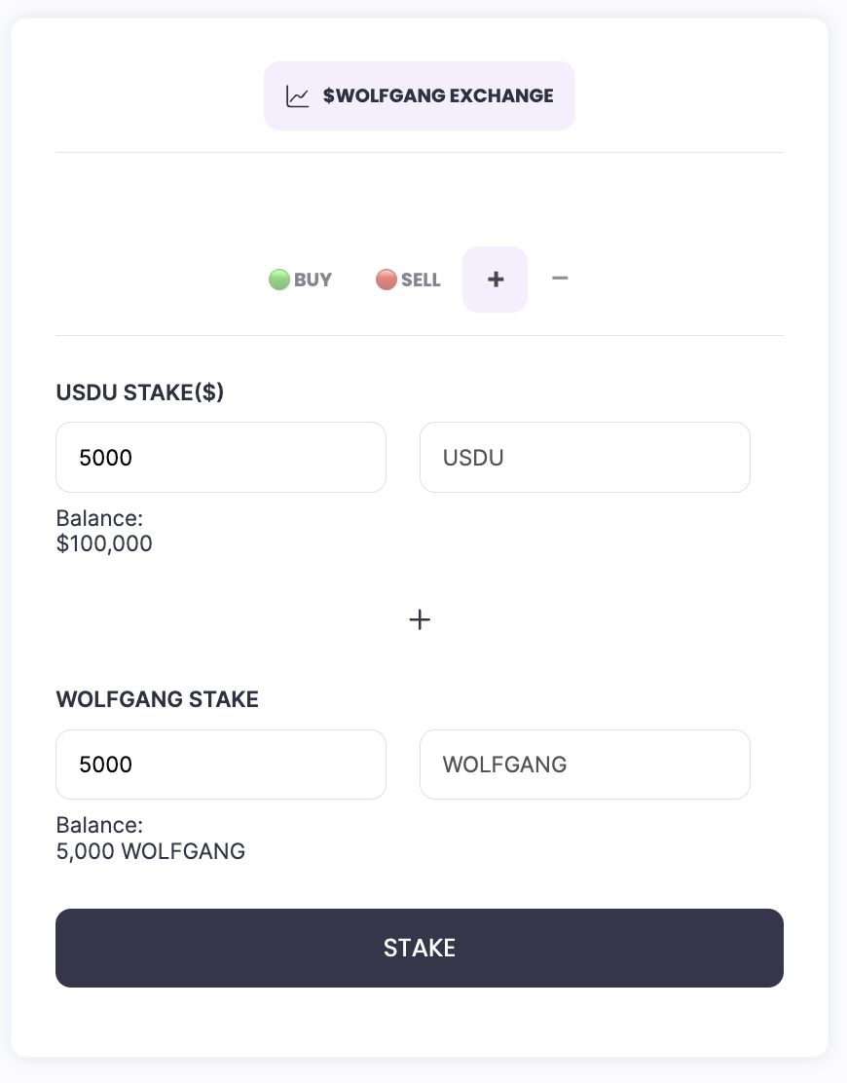Viewport: 847px width, 1083px height.
Task: Click the WOLFGANG token name field
Action: 584,765
